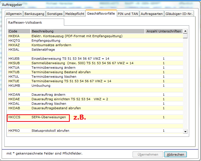Image resolution: width=201 pixels, height=161 pixels.
Task: Click the HKDAB code cell
Action: click(14, 108)
